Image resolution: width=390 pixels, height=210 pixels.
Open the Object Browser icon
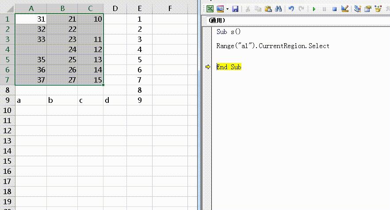378,9
